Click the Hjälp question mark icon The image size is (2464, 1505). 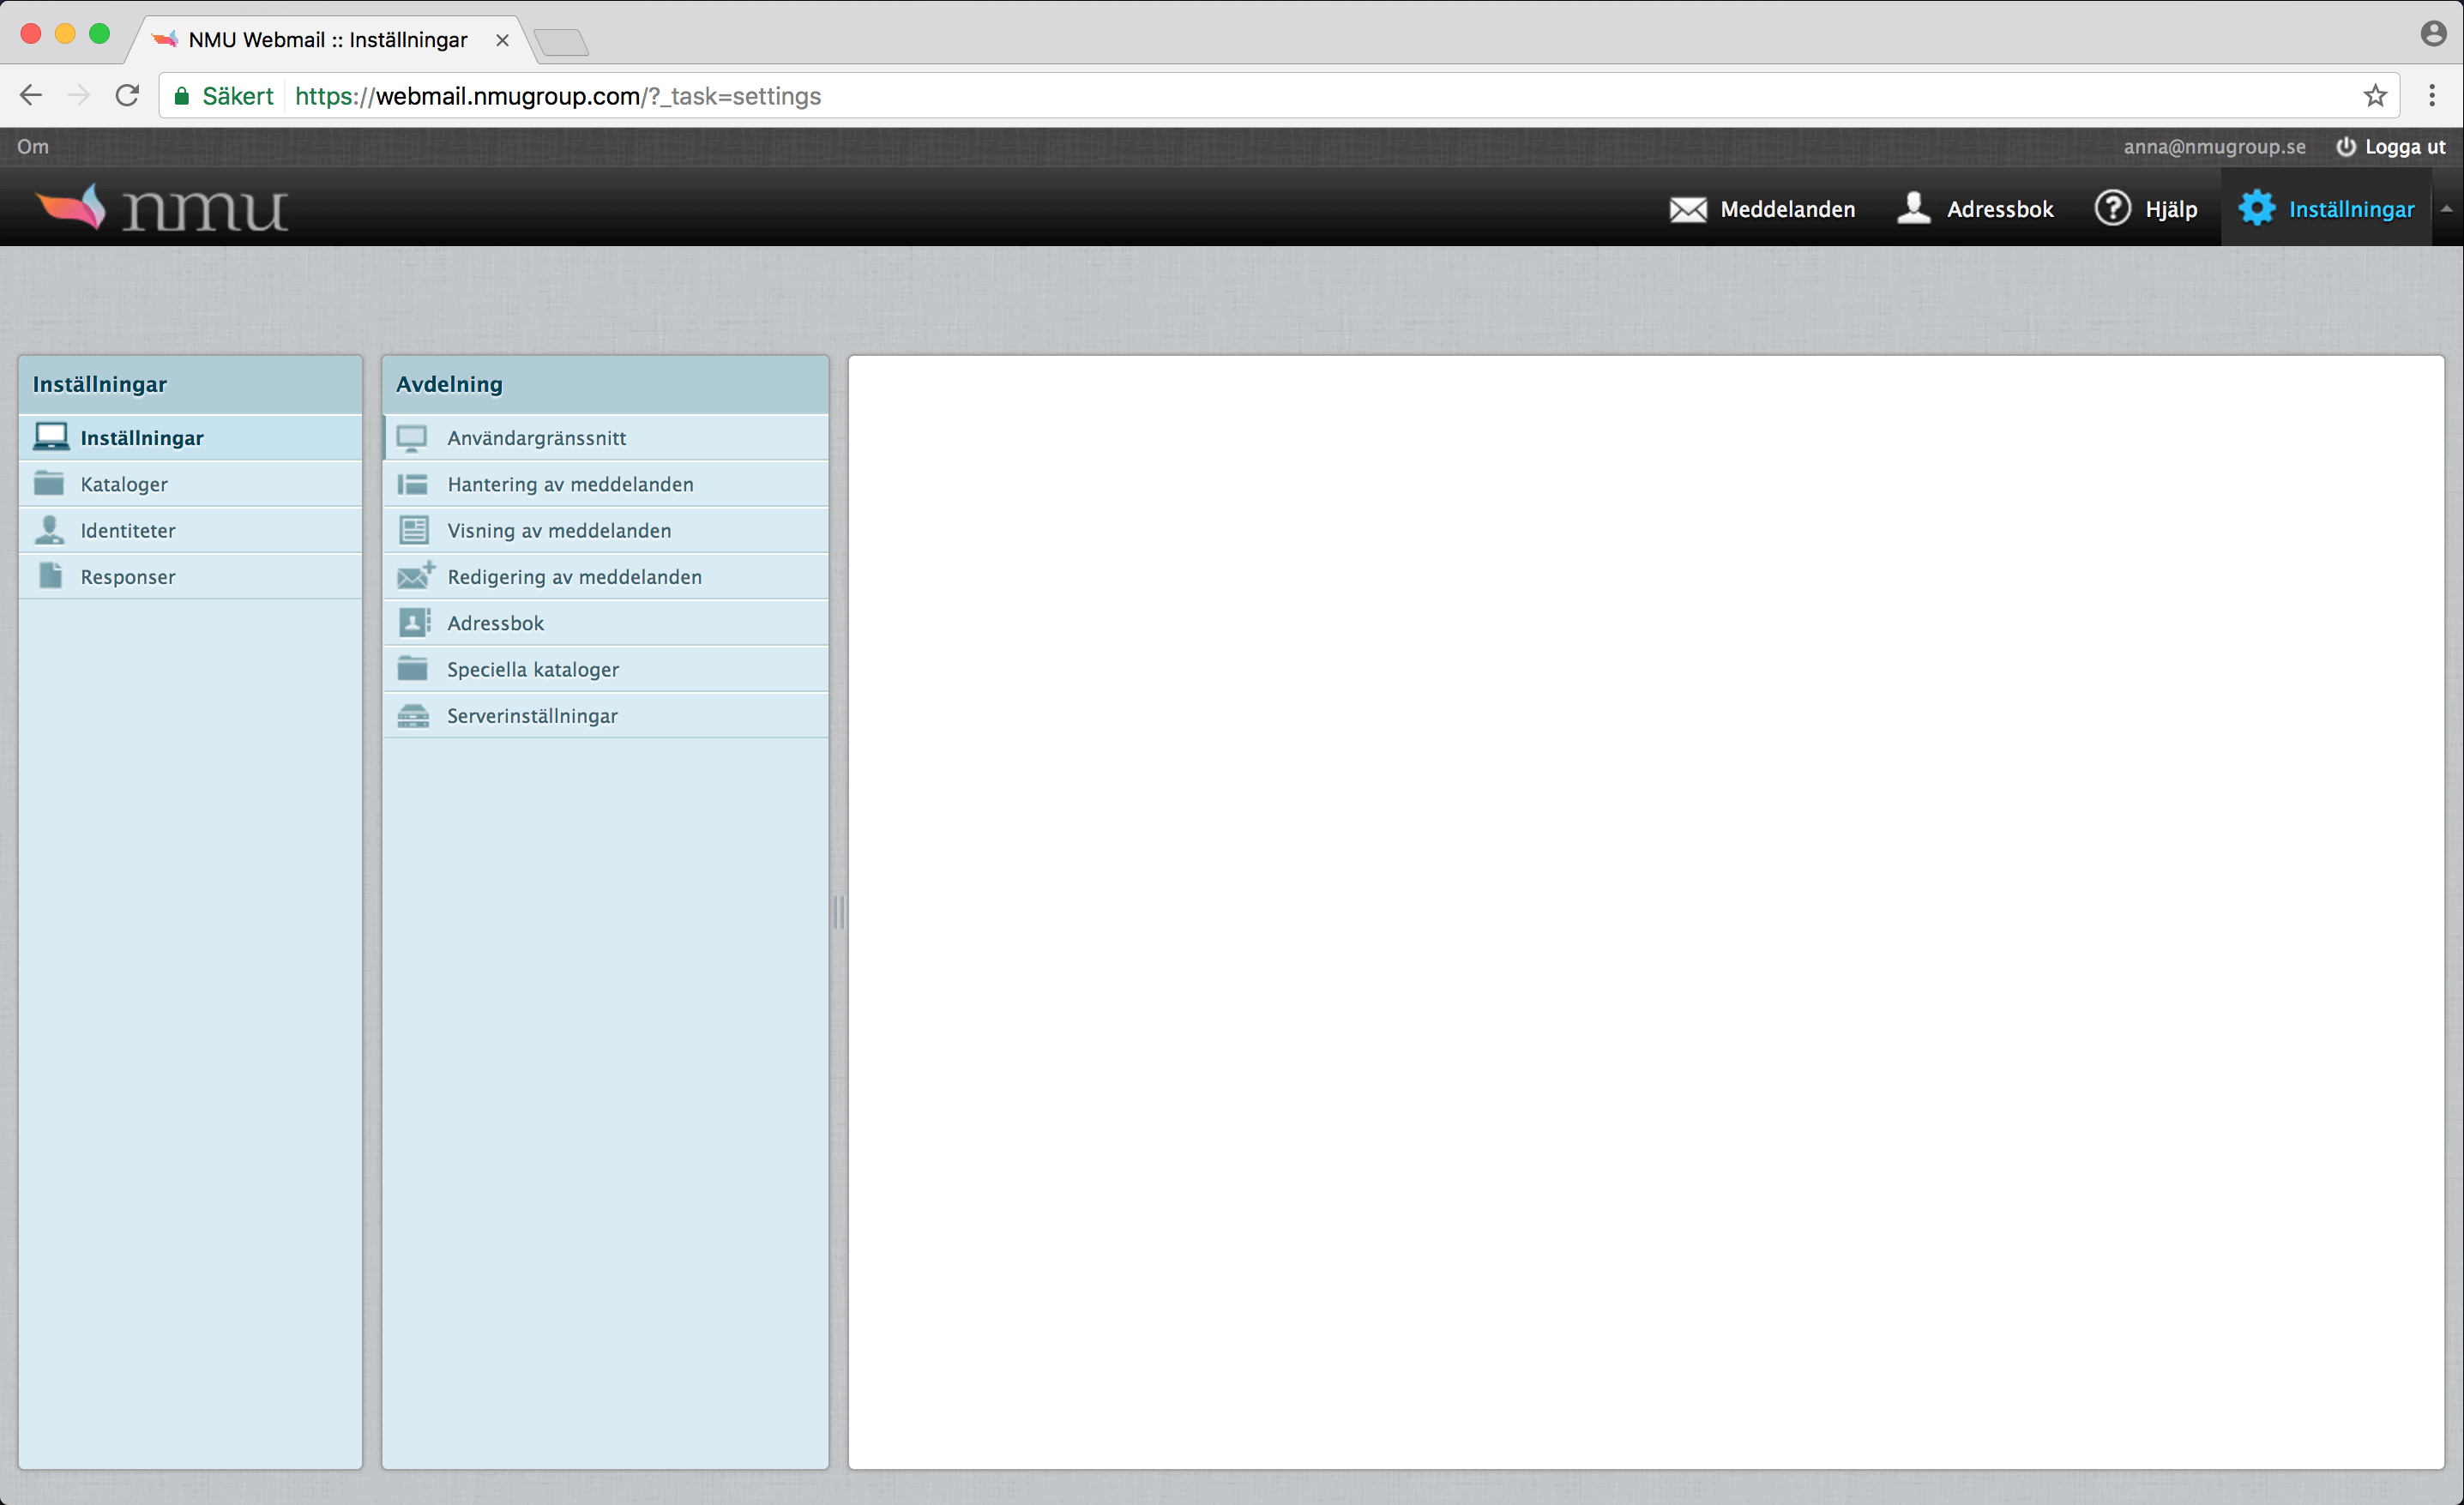(x=2112, y=208)
